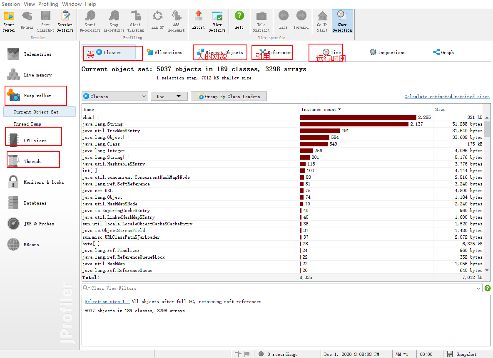Select the java.util.TreeMap$Entry row
This screenshot has height=358, width=493.
(282, 131)
